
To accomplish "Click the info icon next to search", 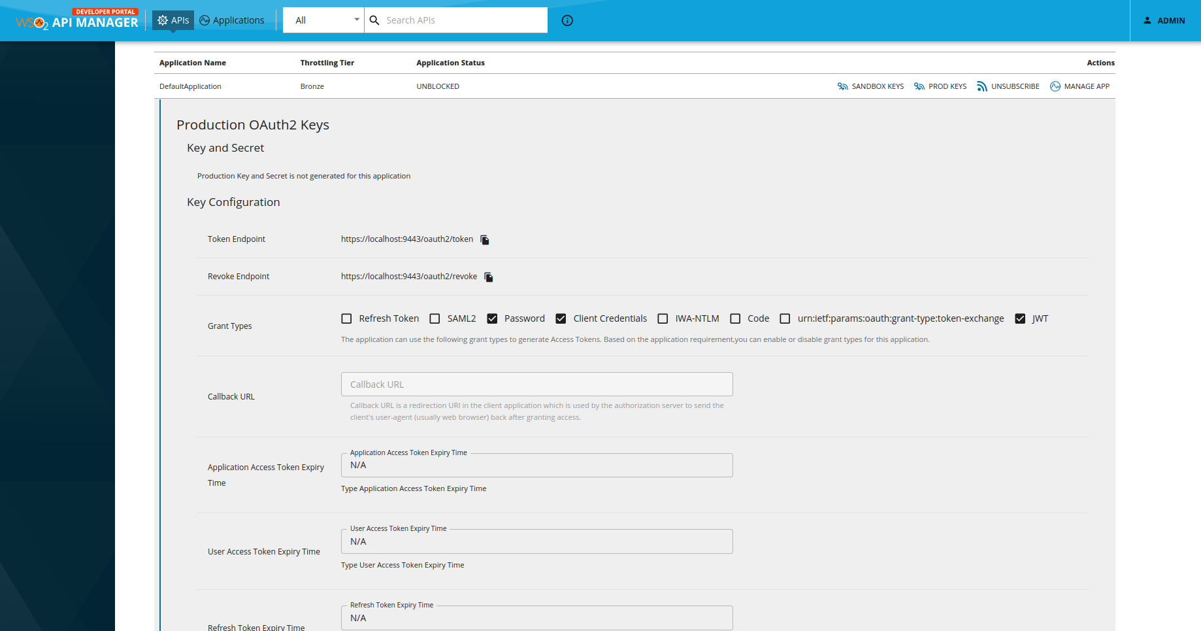I will point(567,20).
